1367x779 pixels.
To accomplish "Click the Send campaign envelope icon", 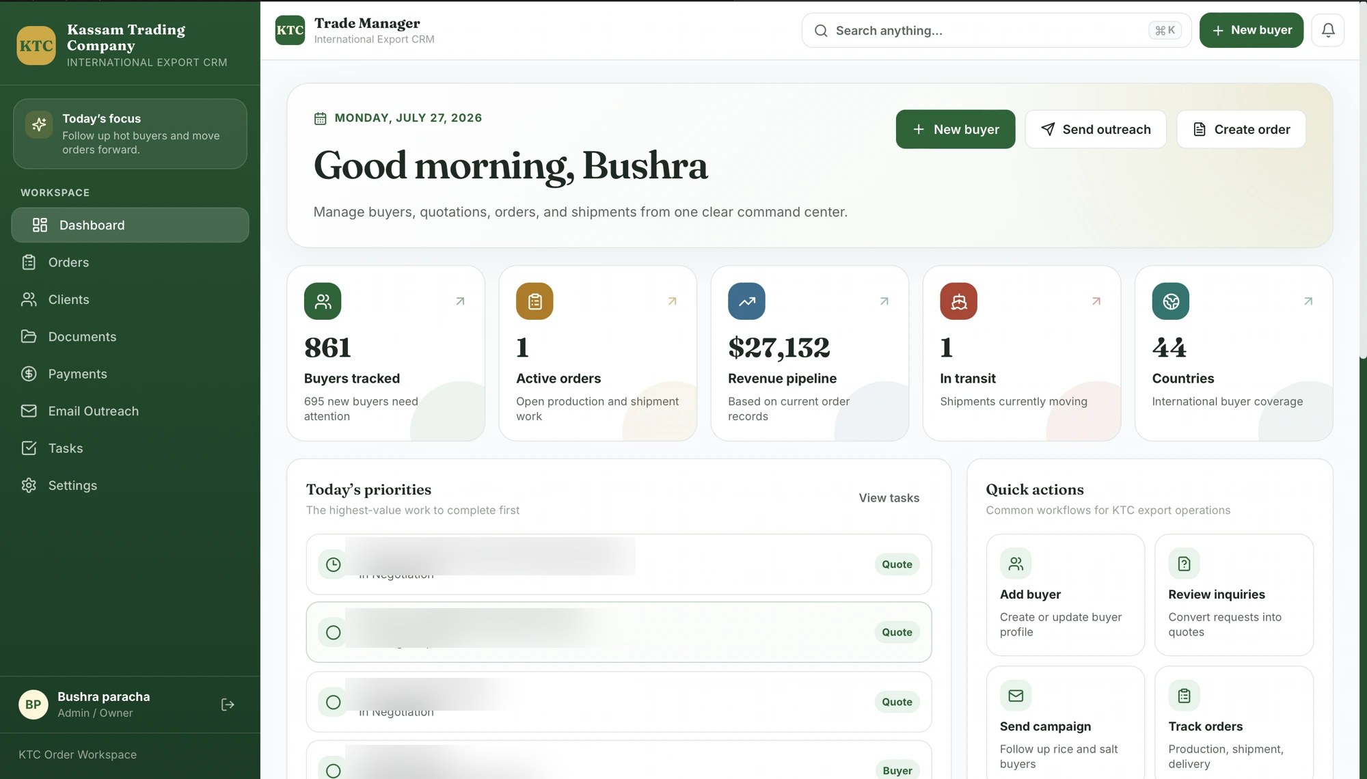I will [1016, 696].
